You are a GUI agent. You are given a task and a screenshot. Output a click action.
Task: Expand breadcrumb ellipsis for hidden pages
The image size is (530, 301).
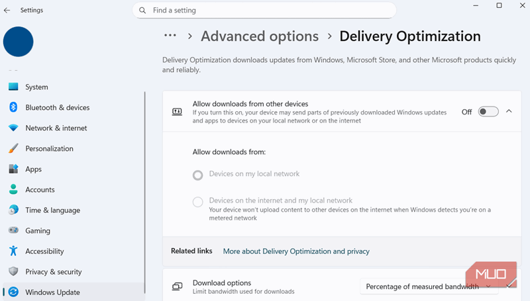pos(170,36)
